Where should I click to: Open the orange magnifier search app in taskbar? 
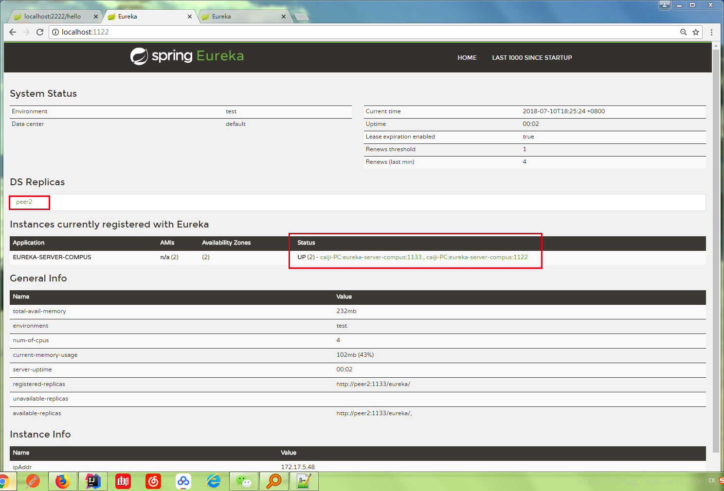(274, 481)
